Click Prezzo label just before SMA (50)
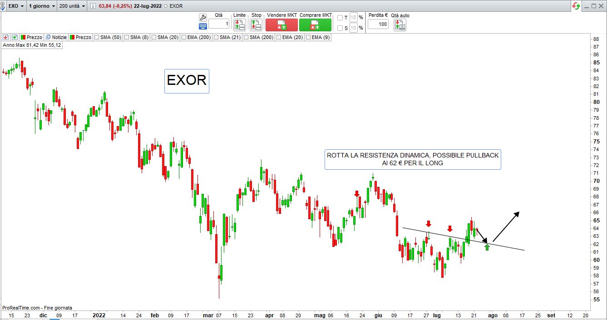 pyautogui.click(x=83, y=37)
